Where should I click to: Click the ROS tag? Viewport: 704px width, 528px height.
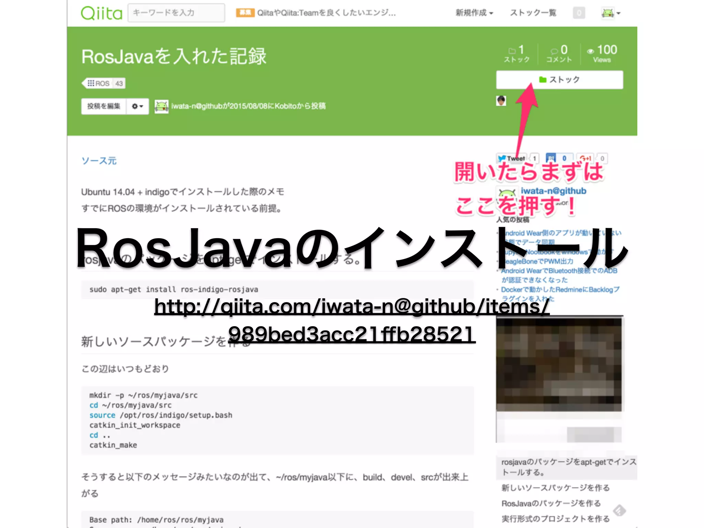point(103,83)
